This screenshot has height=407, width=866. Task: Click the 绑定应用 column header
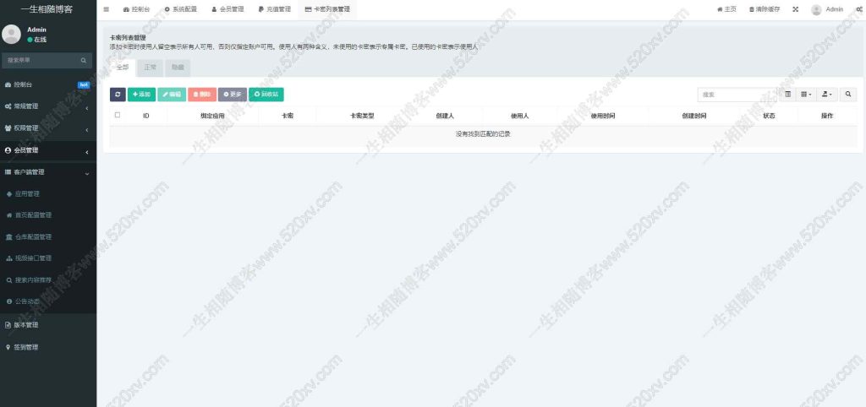pyautogui.click(x=212, y=116)
